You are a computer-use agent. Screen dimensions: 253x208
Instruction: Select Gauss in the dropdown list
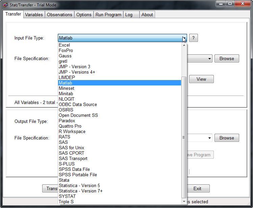[119, 56]
